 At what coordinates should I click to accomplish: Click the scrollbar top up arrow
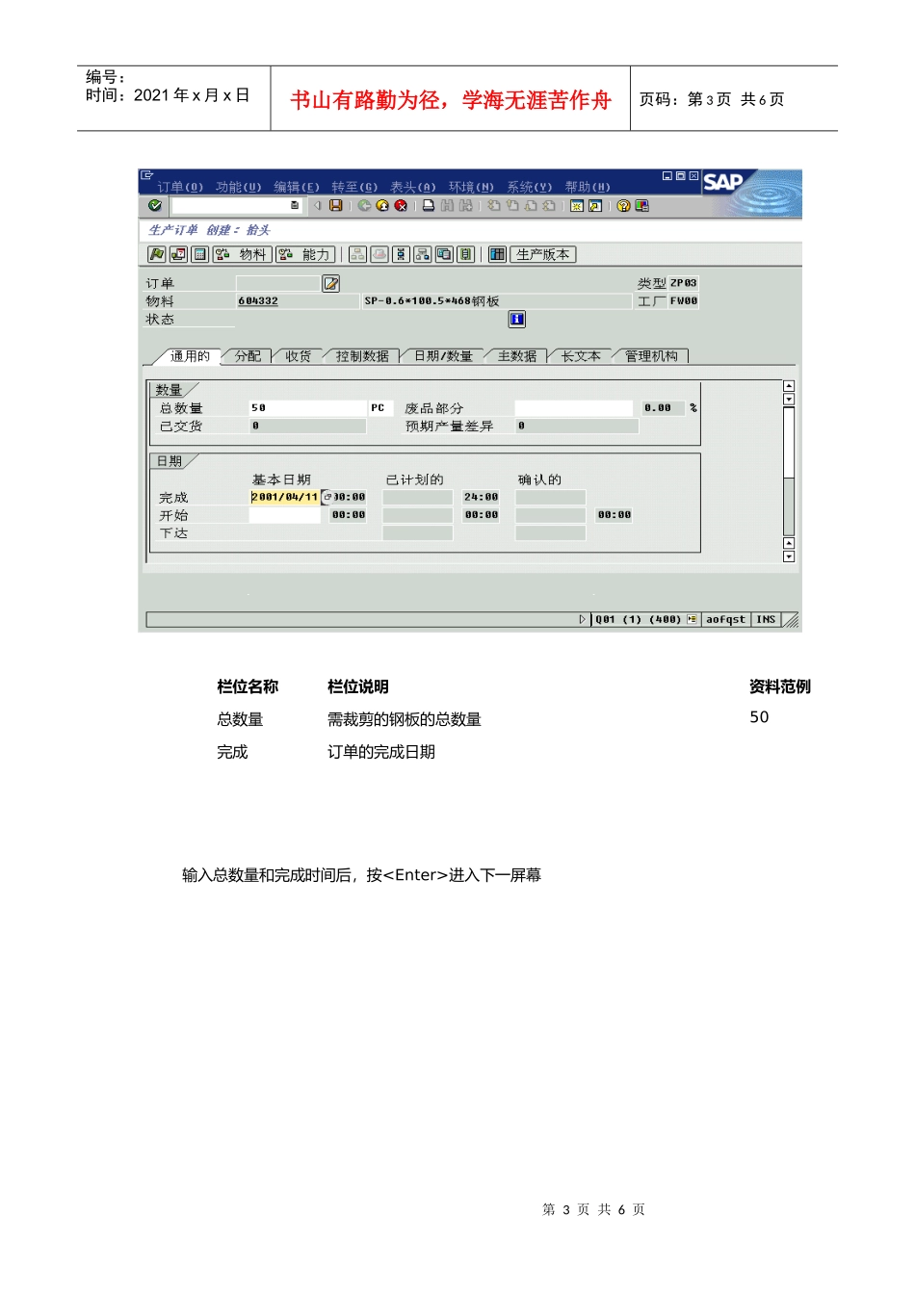tap(789, 386)
